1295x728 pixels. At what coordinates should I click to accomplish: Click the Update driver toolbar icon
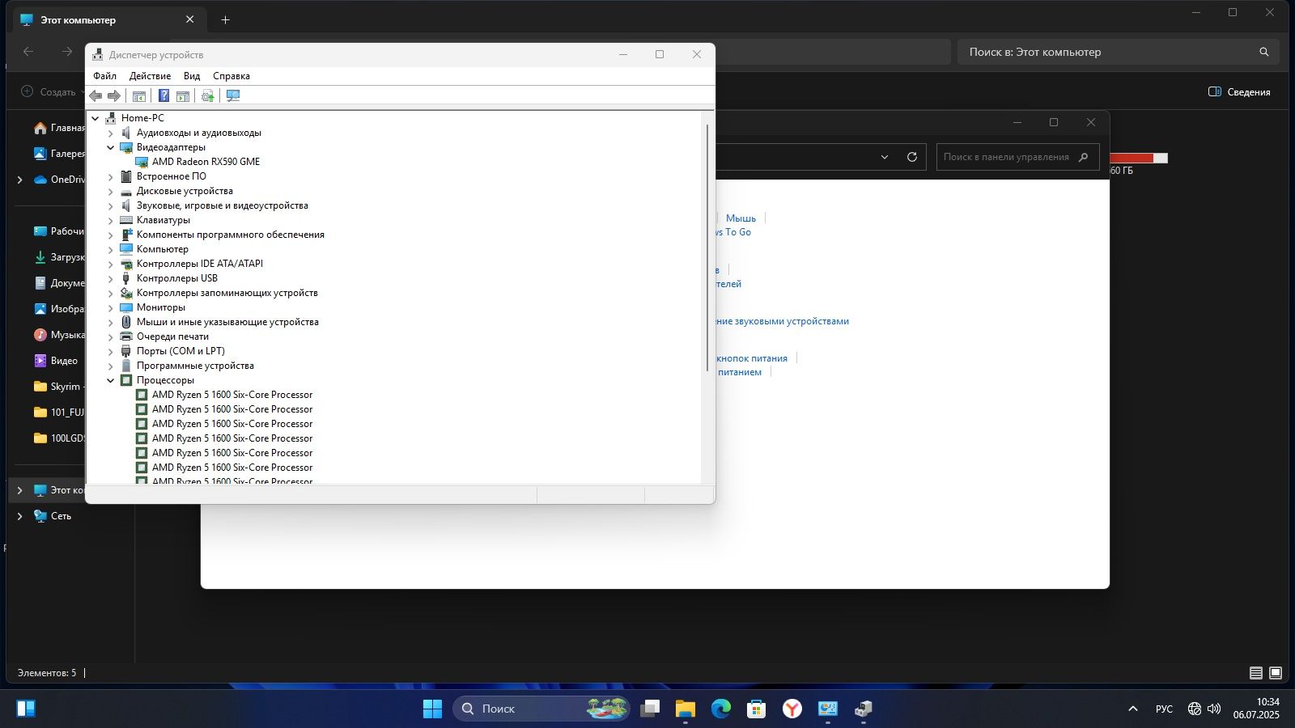tap(208, 95)
